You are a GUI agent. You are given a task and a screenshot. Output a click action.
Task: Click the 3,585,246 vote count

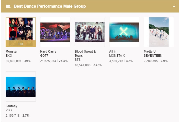click(116, 61)
